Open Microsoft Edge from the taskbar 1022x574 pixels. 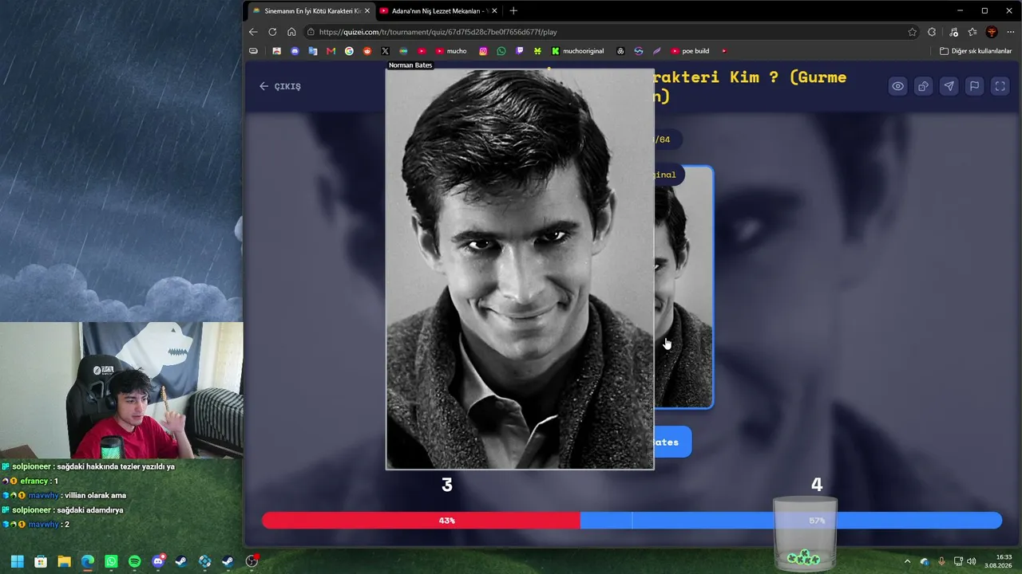pyautogui.click(x=88, y=561)
